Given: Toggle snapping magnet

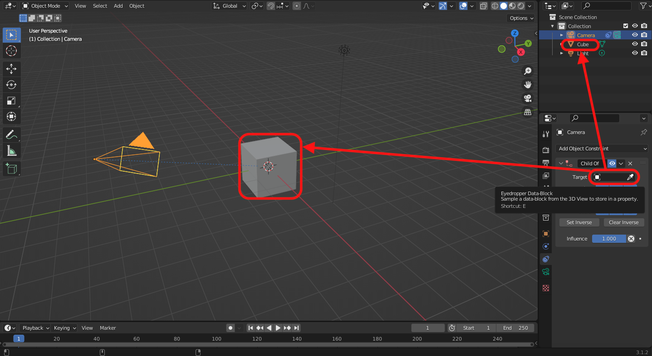Looking at the screenshot, I should tap(271, 6).
